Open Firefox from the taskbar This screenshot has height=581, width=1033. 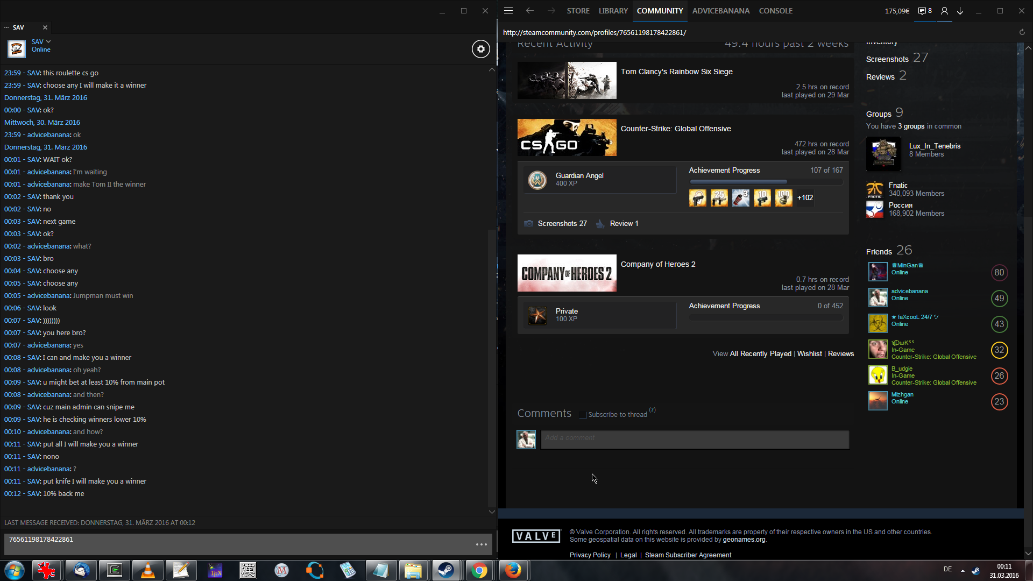(x=513, y=570)
